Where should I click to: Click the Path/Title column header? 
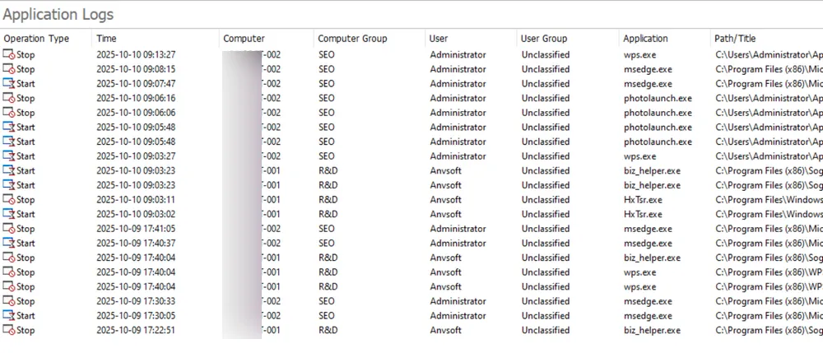735,39
